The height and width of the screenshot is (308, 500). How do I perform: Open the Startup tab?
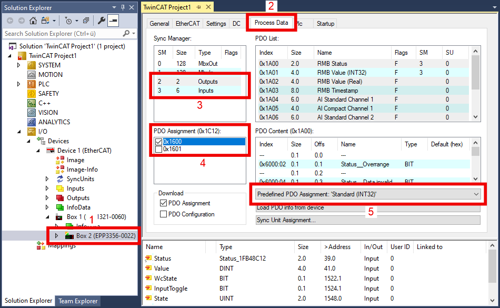pyautogui.click(x=325, y=24)
